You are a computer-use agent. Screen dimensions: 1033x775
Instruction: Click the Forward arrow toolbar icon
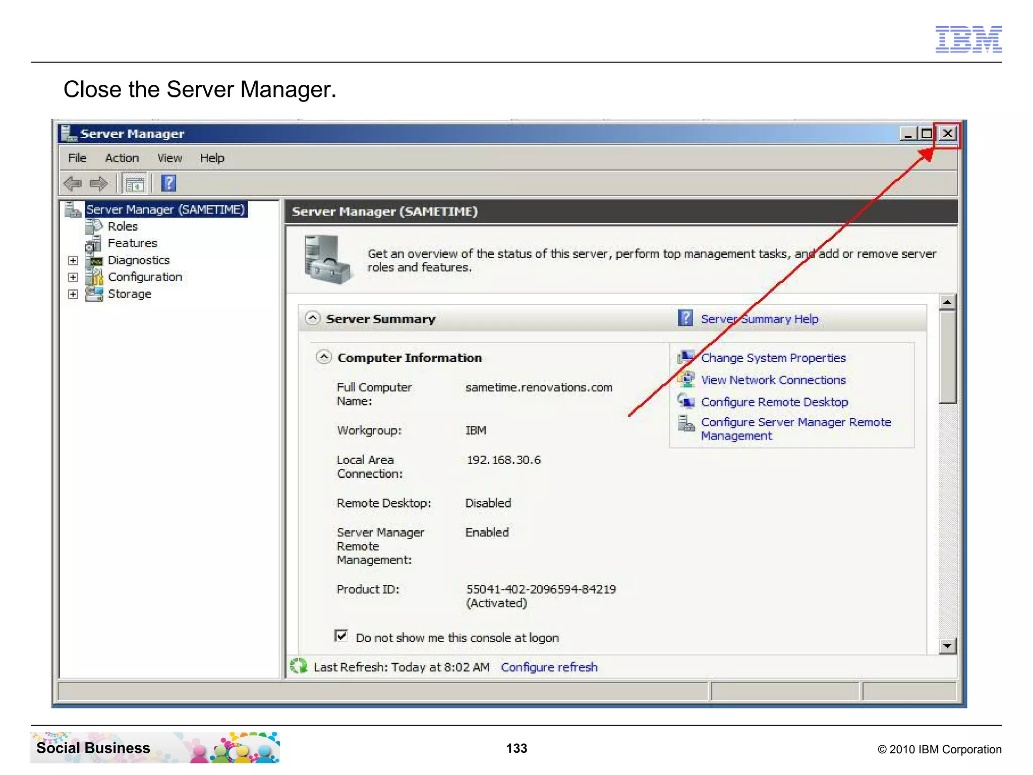(98, 183)
